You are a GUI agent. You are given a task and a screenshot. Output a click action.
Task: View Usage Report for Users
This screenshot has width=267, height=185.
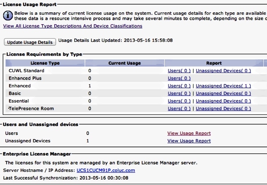[x=189, y=133]
